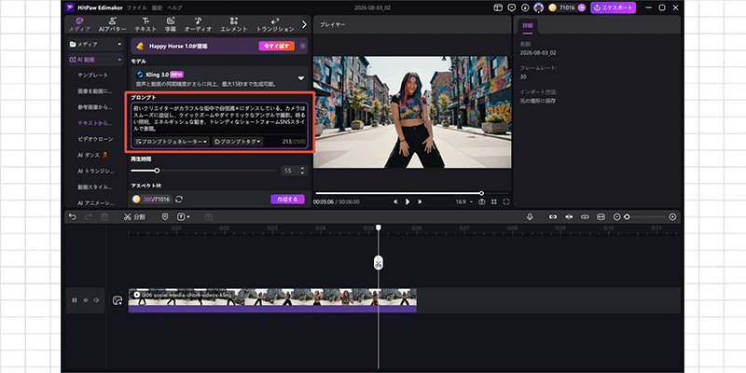Click the エクスポート export button
The image size is (746, 373).
613,7
